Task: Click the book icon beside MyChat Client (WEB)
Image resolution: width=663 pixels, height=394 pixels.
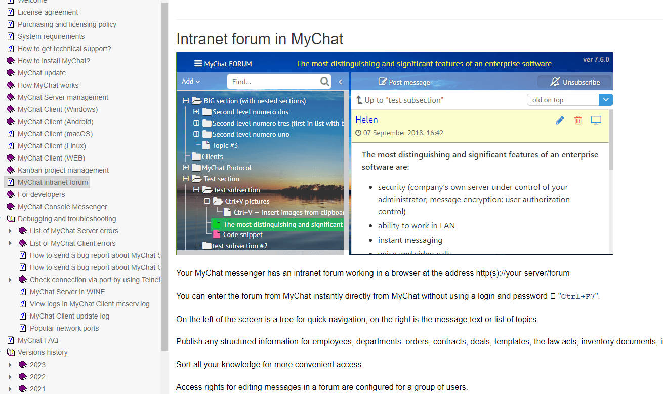Action: coord(11,158)
